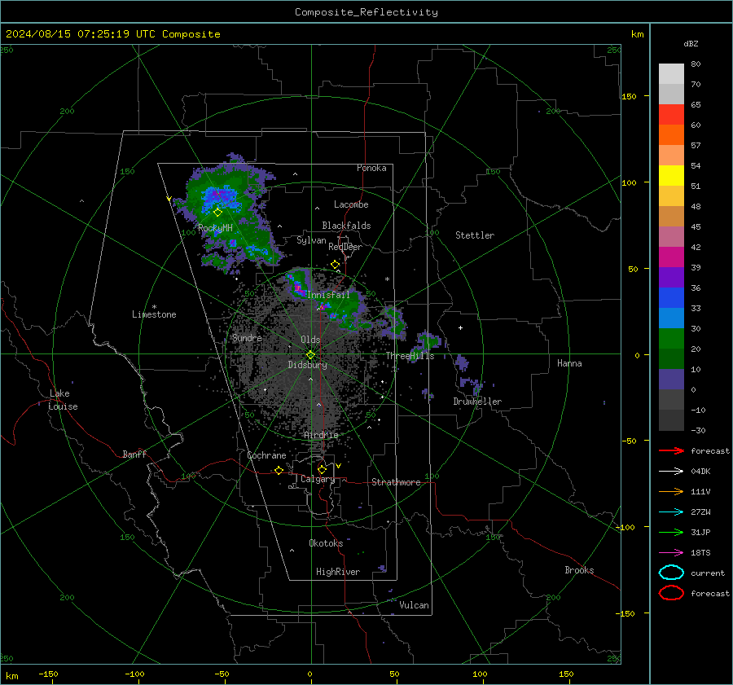Viewport: 733px width, 685px height.
Task: Click the Sundre label
Action: [x=247, y=338]
